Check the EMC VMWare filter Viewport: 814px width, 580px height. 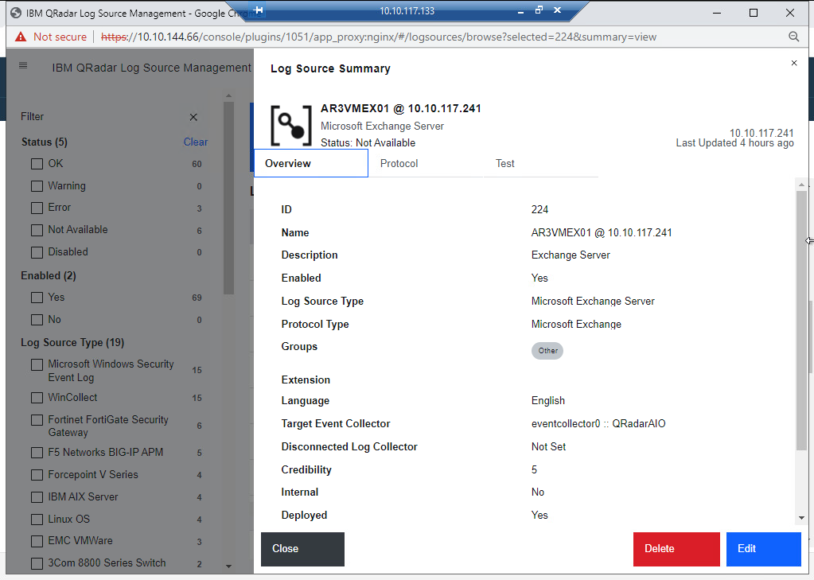[37, 541]
